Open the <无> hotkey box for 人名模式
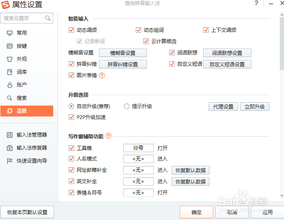 138,159
